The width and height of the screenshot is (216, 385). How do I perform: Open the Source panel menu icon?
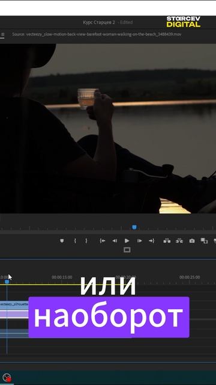[2, 35]
